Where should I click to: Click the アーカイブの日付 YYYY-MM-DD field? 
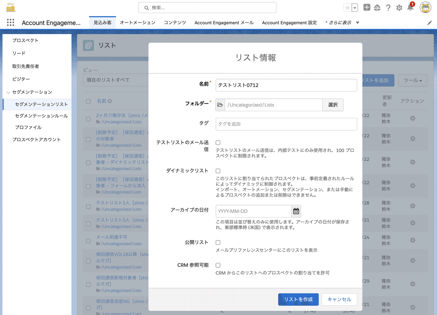(253, 211)
